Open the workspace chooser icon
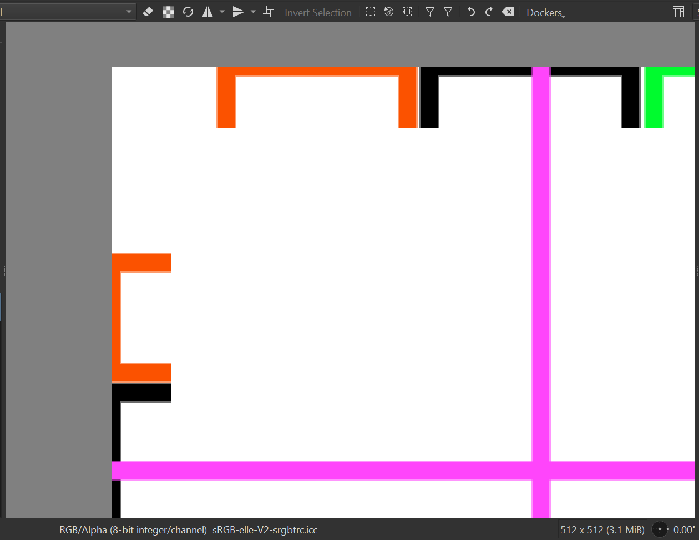The height and width of the screenshot is (540, 699). (x=678, y=12)
